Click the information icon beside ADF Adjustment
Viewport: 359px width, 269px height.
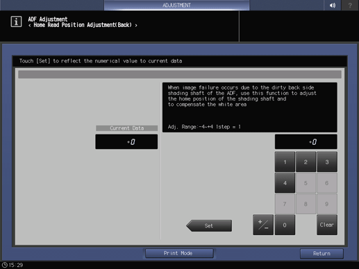point(16,21)
